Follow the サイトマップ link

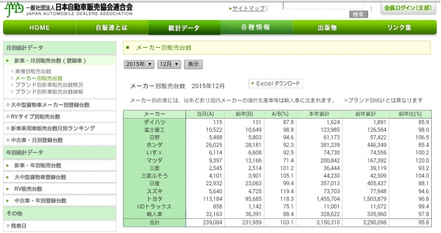pos(249,9)
